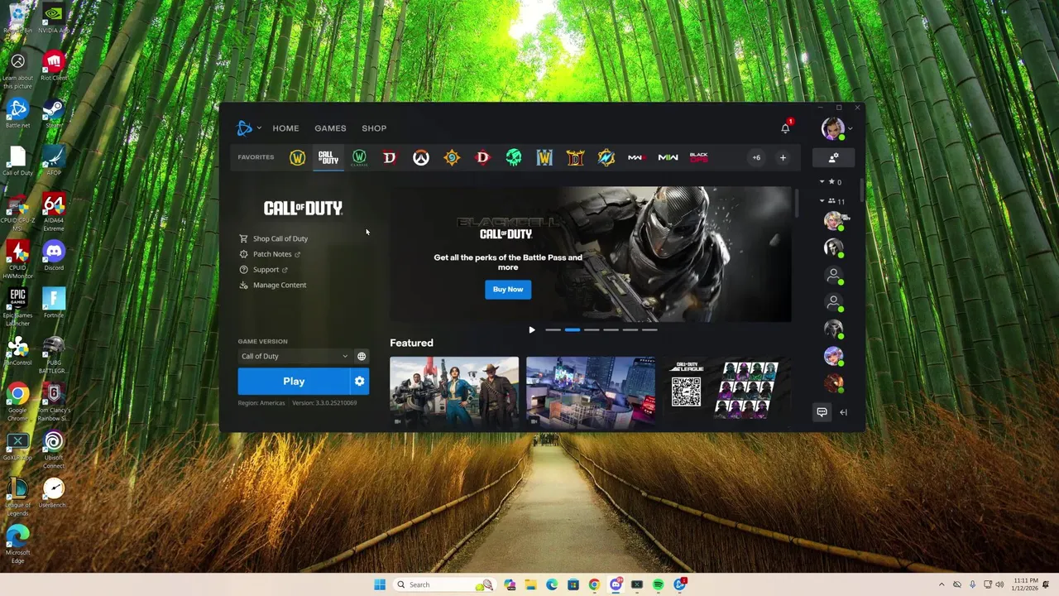
Task: Open the MWII game icon in favorites
Action: [x=668, y=157]
